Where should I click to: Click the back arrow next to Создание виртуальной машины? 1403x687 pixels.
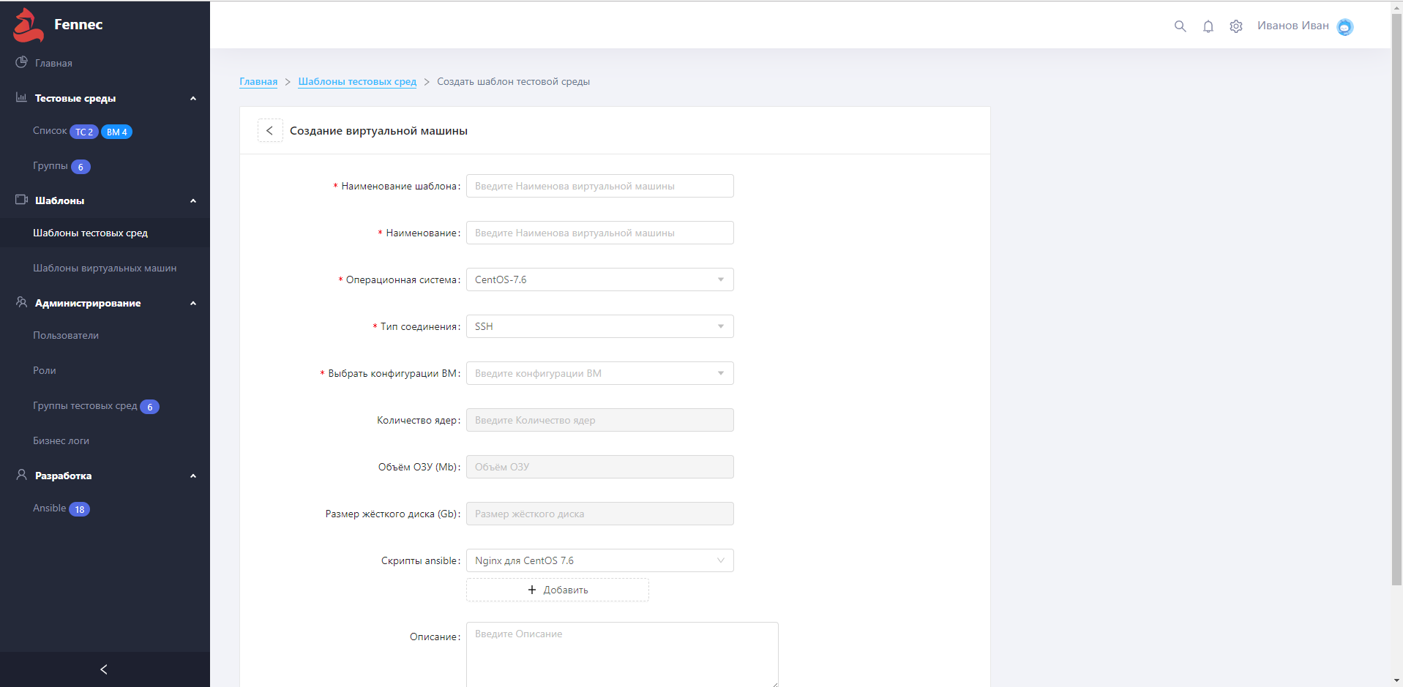(x=270, y=130)
